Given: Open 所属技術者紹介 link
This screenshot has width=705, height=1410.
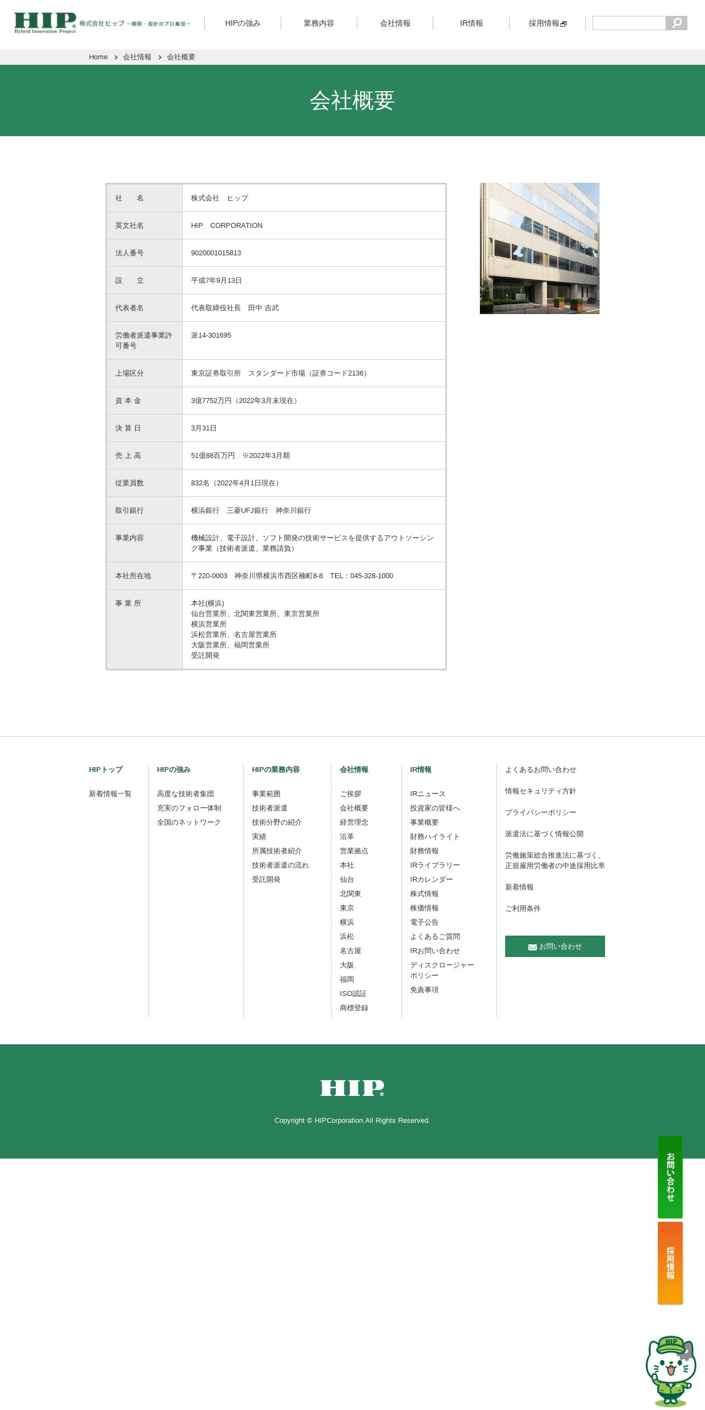Looking at the screenshot, I should (x=277, y=851).
